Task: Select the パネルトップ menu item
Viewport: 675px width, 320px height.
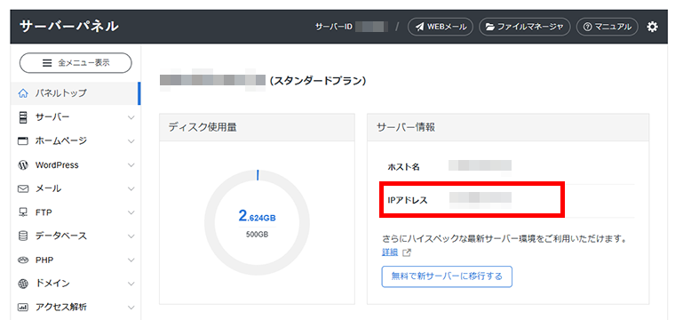Action: (75, 93)
